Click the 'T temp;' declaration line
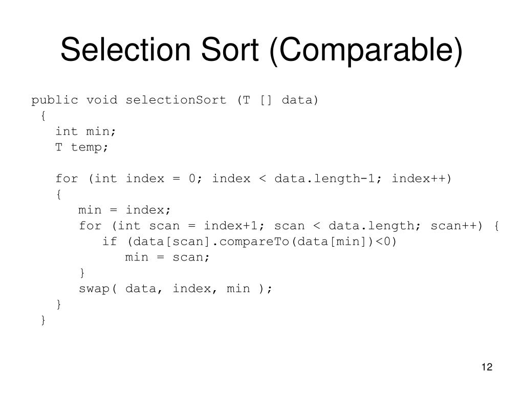 coord(81,147)
